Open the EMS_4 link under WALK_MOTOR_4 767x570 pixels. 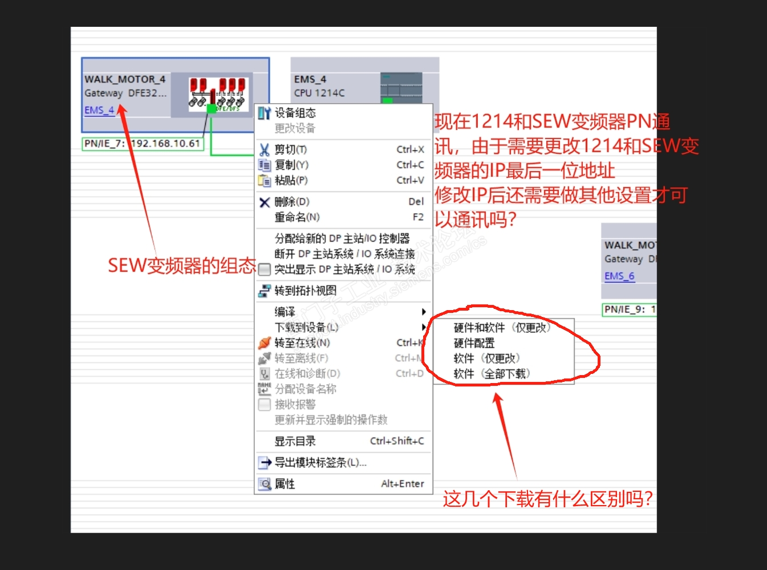tap(99, 110)
